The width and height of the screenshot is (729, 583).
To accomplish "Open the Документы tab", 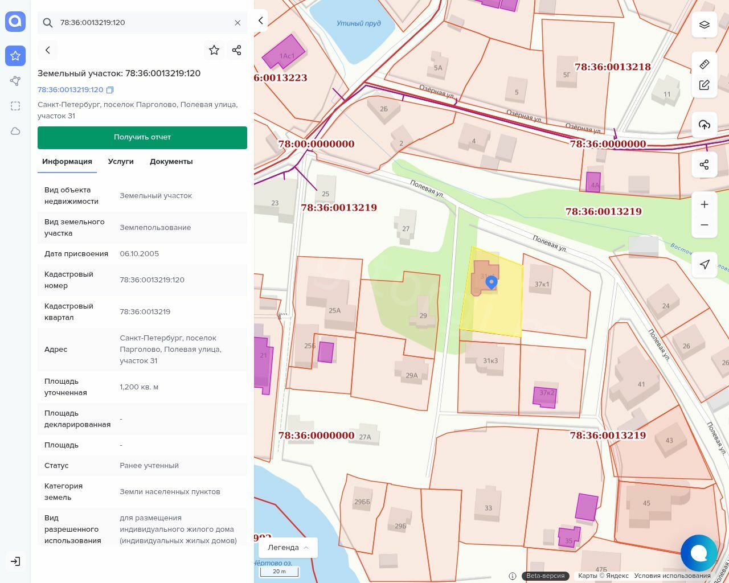I will pos(171,162).
